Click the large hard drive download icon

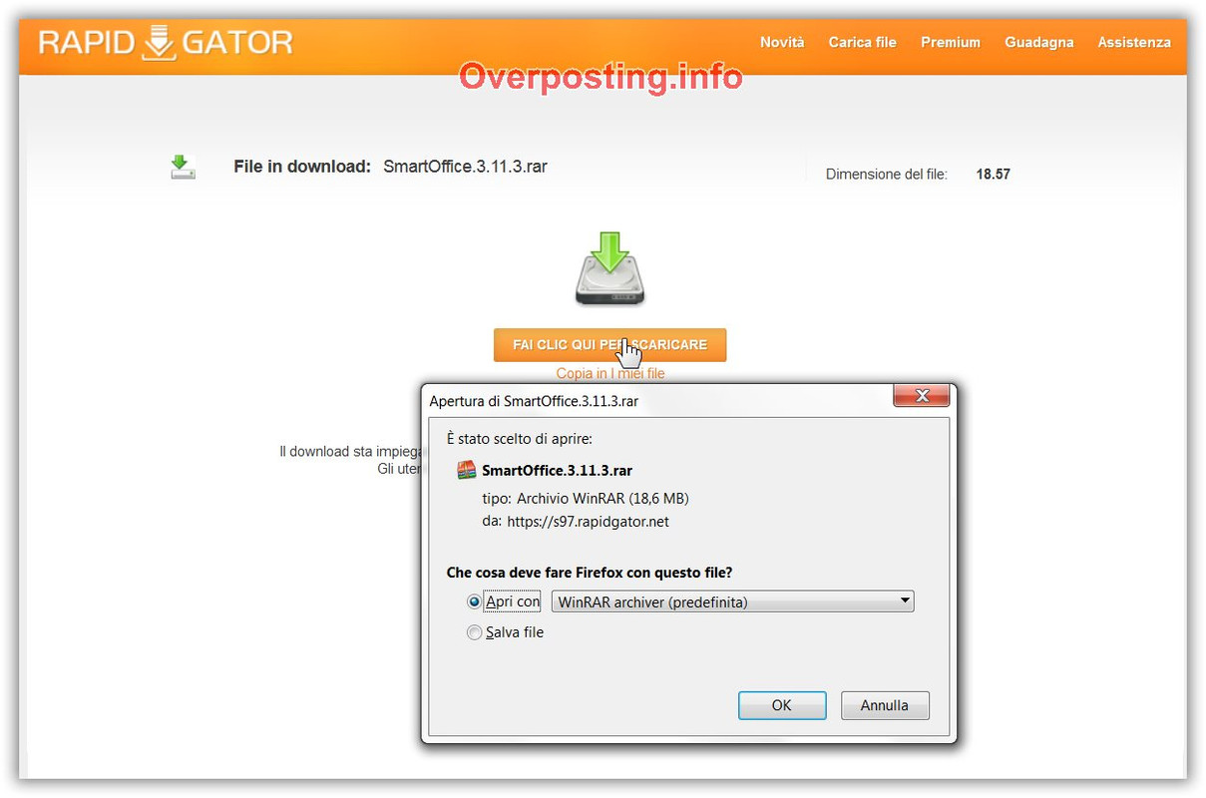610,268
